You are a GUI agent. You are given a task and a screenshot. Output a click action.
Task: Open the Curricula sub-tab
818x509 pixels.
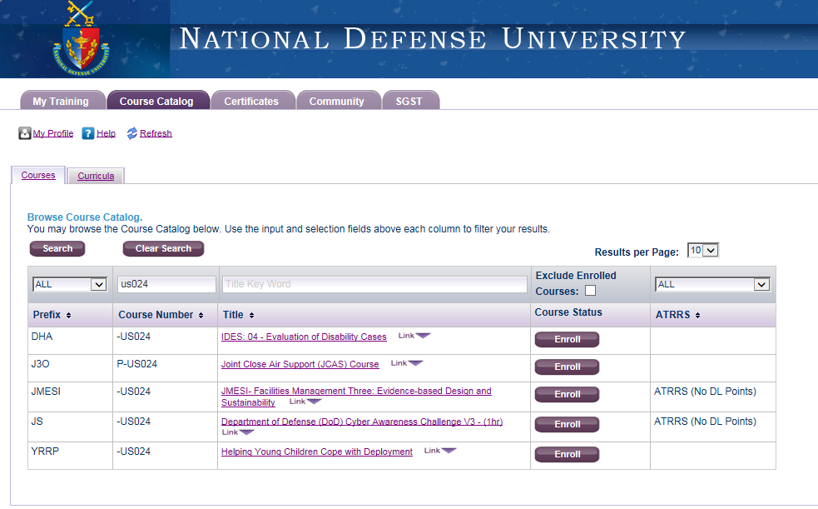pos(96,177)
